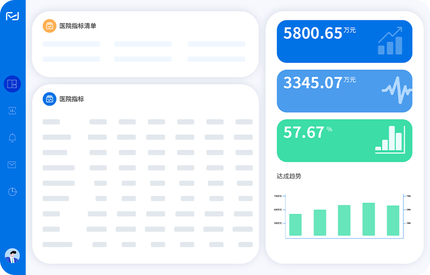Click the first bar in 达成趋势 chart
Viewport: 430px width, 275px height.
tap(295, 225)
